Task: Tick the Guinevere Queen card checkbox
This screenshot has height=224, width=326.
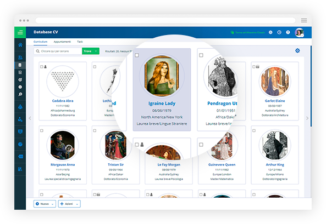Action: (x=201, y=145)
